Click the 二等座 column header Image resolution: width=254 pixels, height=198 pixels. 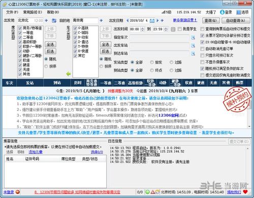119,83
